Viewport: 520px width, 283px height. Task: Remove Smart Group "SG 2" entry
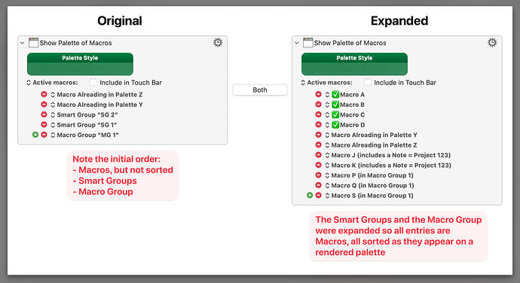[x=44, y=114]
